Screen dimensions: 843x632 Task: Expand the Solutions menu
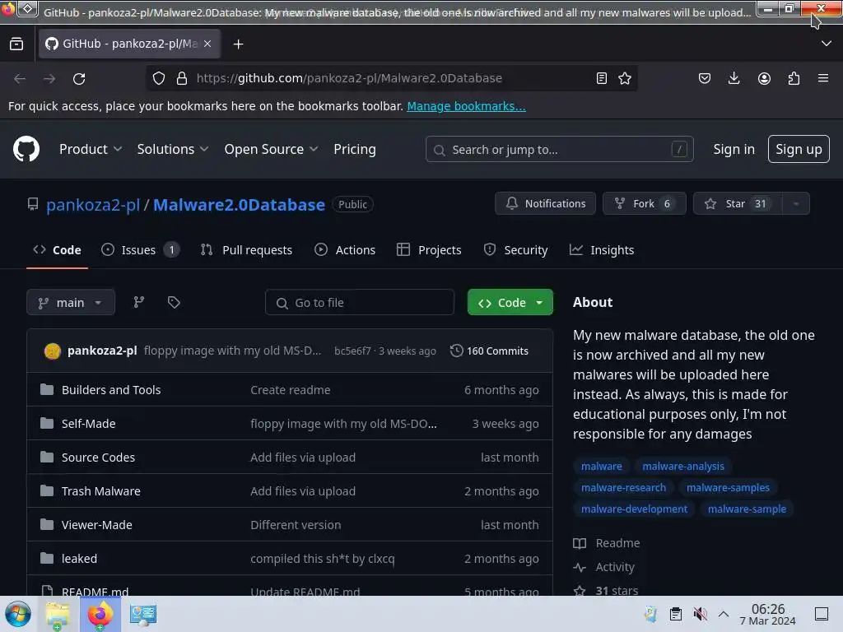[x=173, y=149]
